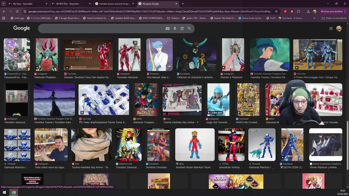349x196 pixels.
Task: Open Chrome downloads icon
Action: pos(308,11)
